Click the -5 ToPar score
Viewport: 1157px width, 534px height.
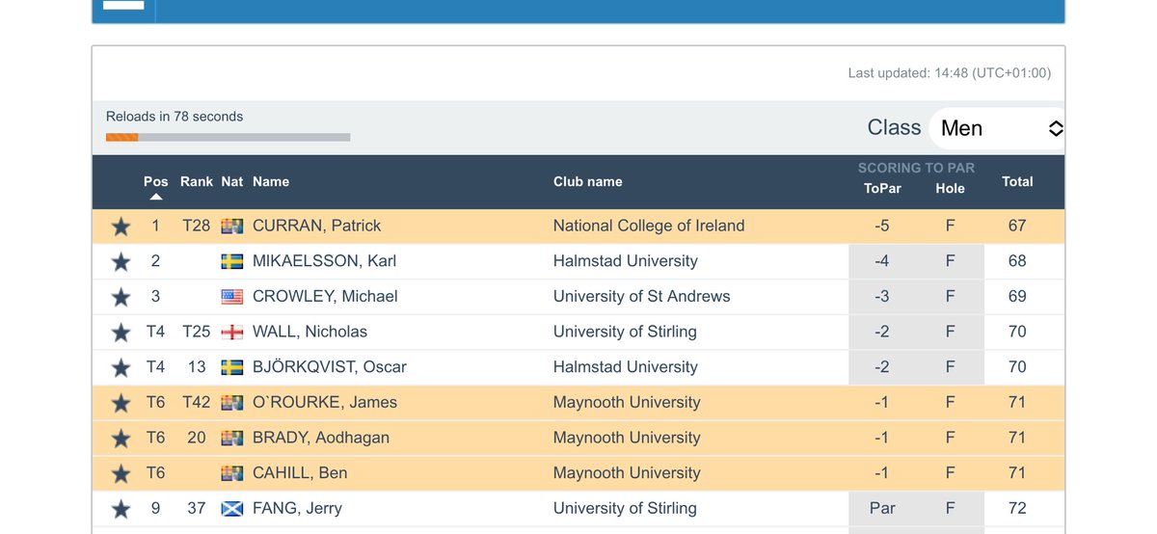click(x=882, y=226)
